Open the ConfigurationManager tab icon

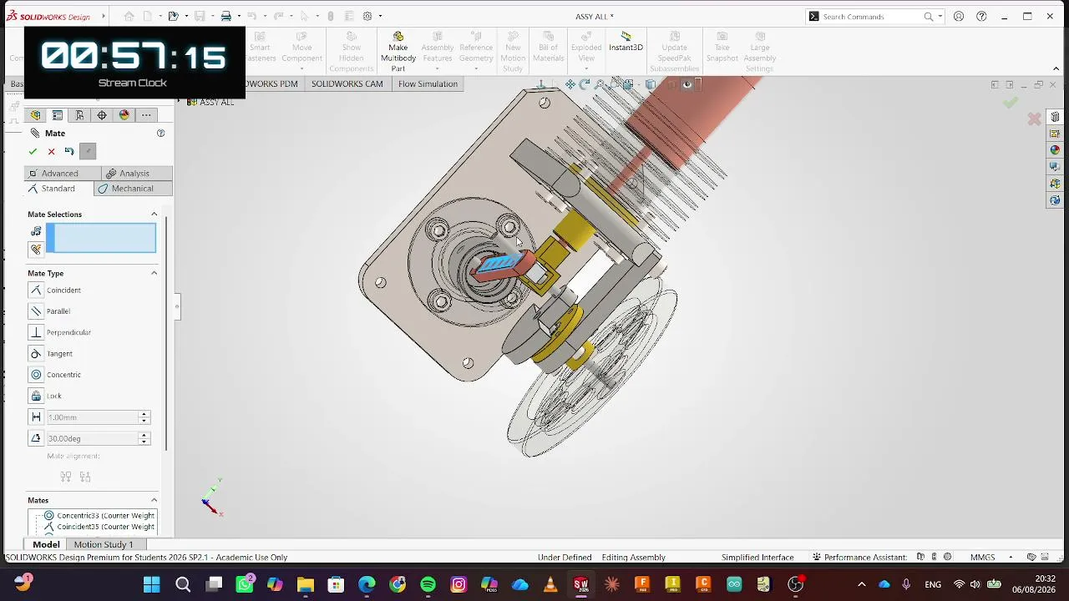coord(79,115)
